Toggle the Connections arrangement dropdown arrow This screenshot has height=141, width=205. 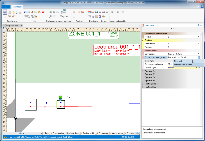(199, 57)
